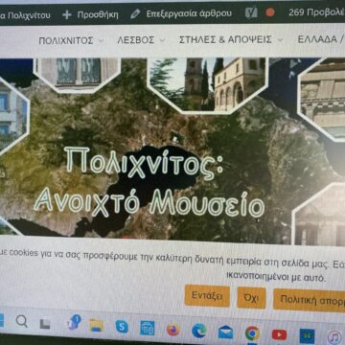Open the Πολιτική απορρήτου button

click(309, 300)
